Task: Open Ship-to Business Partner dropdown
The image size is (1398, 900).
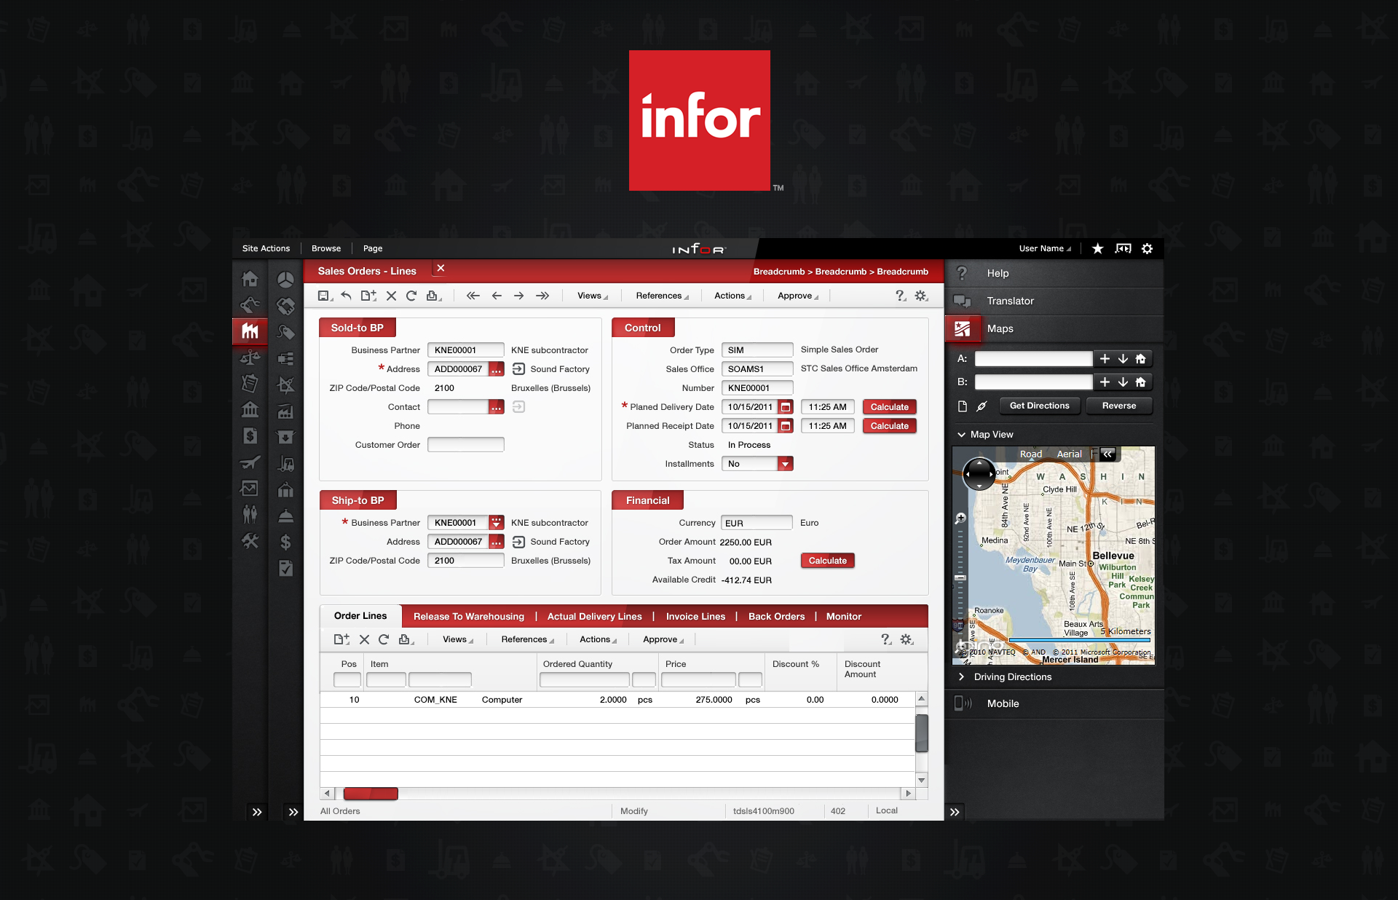Action: tap(496, 523)
